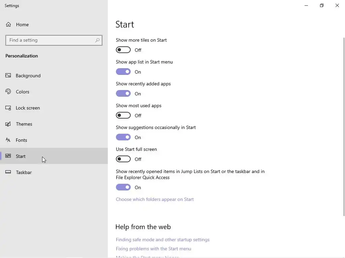The width and height of the screenshot is (345, 258).
Task: Select the Start category in sidebar
Action: tap(21, 156)
